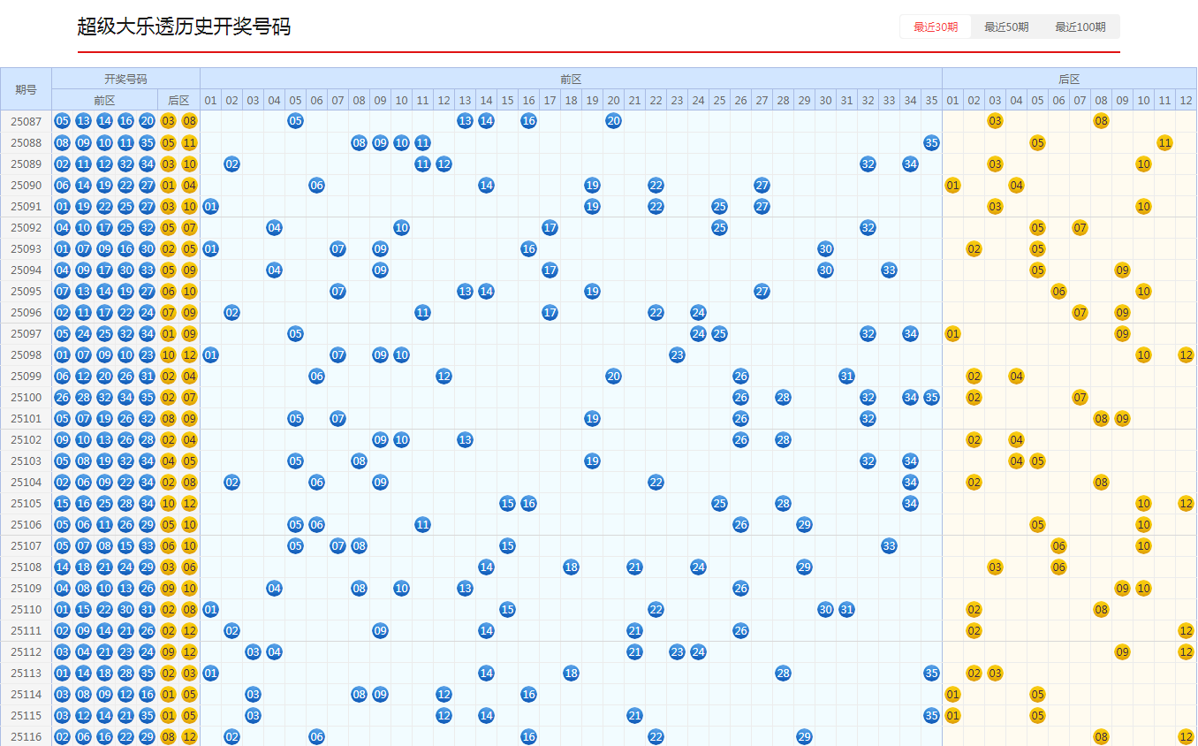
Task: Click the page title 超级大乐透历史开奖号码
Action: coord(184,27)
